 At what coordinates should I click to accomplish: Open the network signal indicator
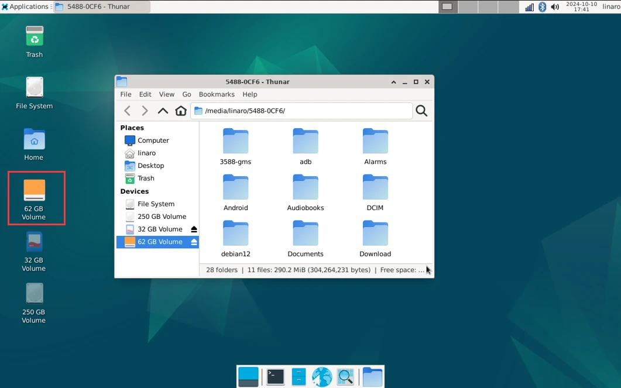pos(529,7)
